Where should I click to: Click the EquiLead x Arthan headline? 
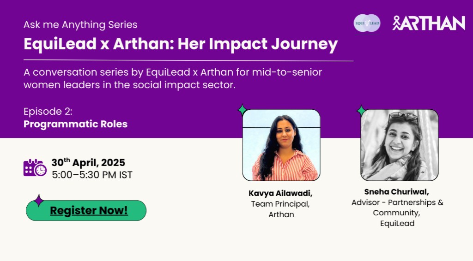coord(181,44)
